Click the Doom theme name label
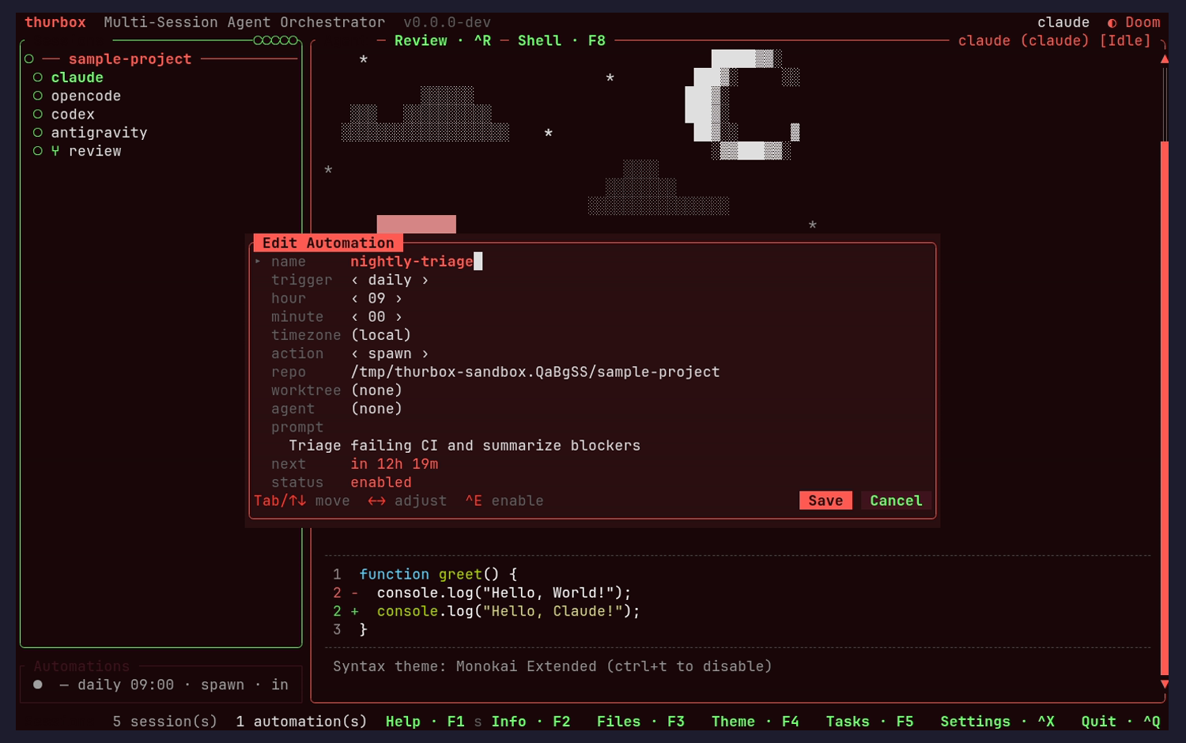The height and width of the screenshot is (743, 1186). (x=1143, y=22)
